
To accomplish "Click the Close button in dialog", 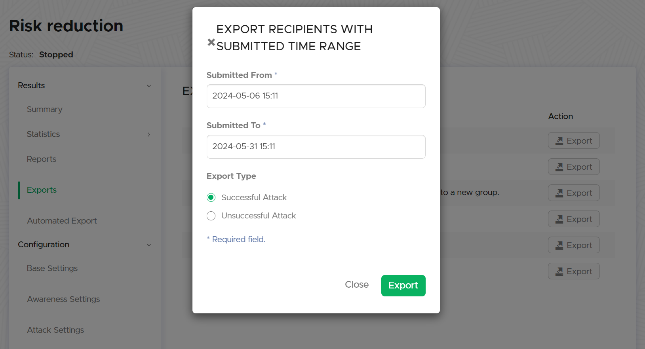I will (357, 285).
